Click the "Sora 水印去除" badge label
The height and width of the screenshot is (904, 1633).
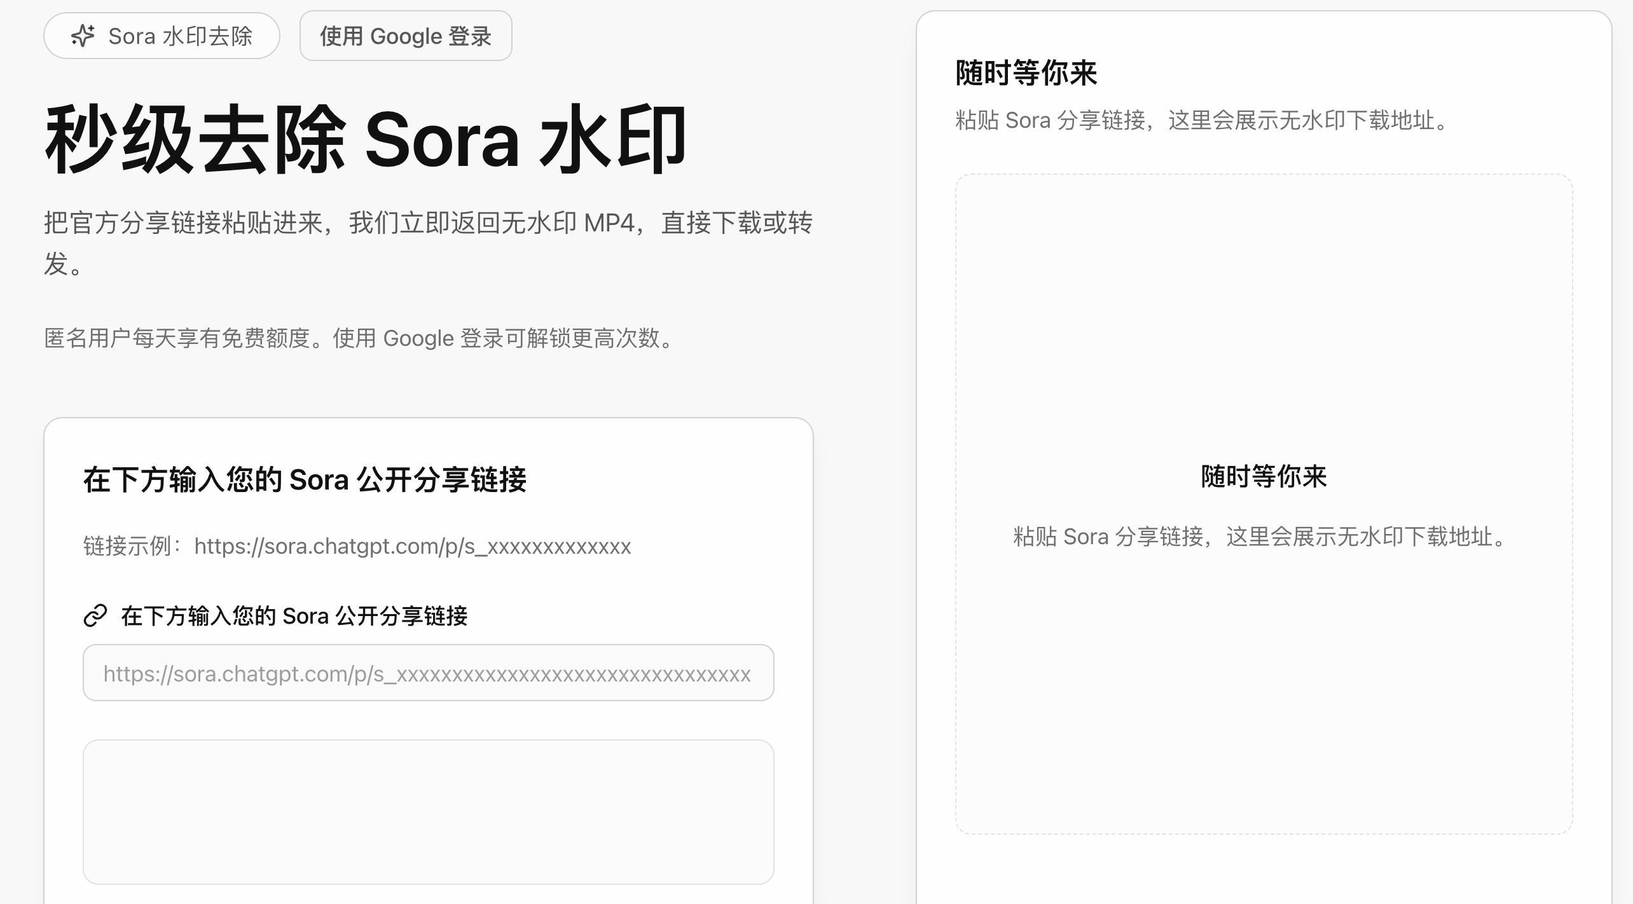[x=181, y=36]
